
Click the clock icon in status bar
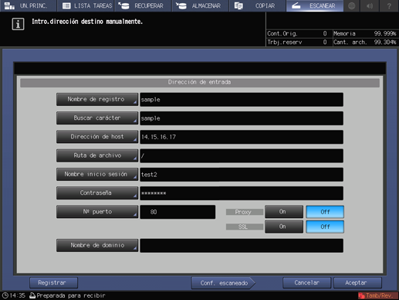click(5, 295)
